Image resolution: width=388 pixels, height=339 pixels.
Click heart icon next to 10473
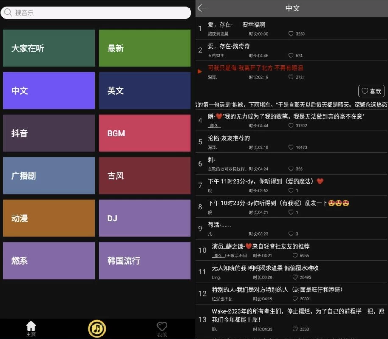point(291,147)
